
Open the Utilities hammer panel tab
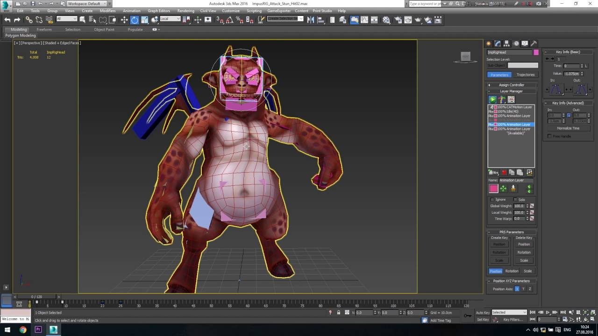click(x=534, y=43)
